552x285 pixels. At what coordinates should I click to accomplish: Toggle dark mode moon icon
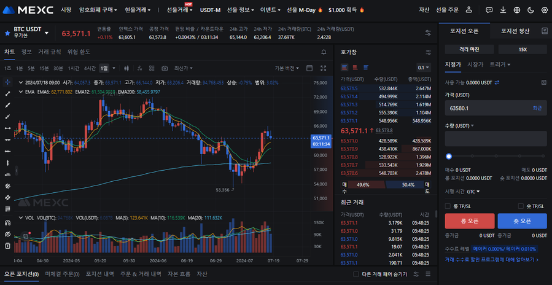[531, 10]
